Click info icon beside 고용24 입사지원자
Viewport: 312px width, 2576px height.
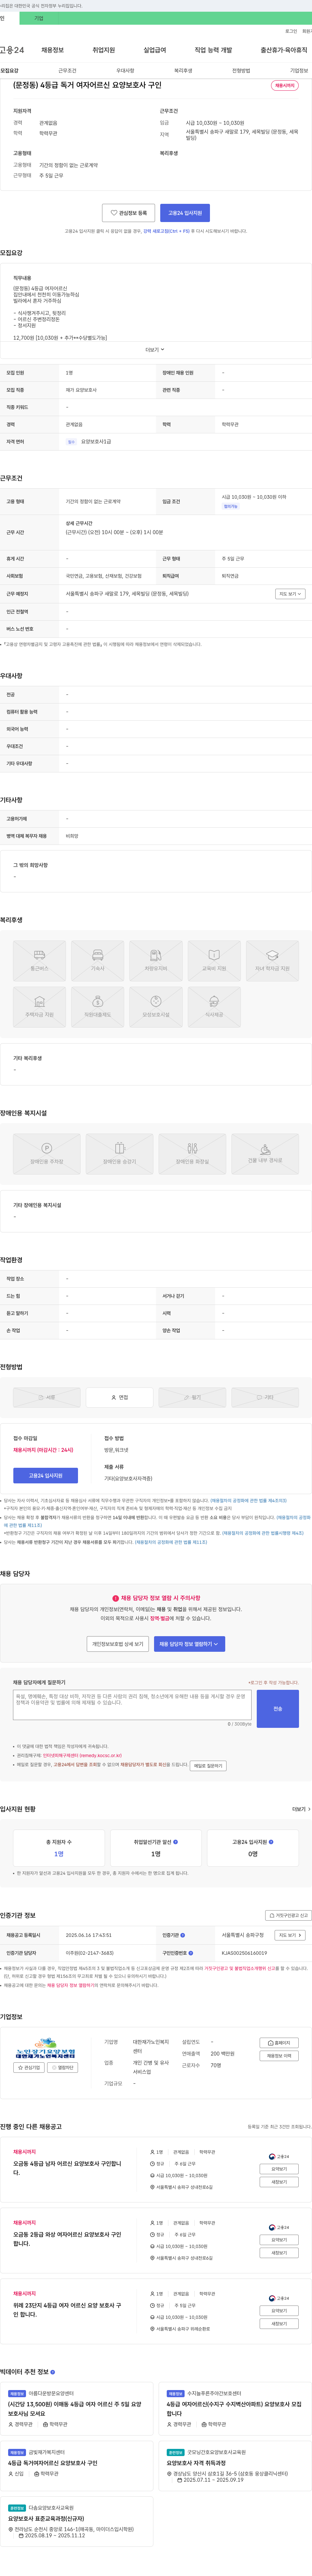(271, 1842)
